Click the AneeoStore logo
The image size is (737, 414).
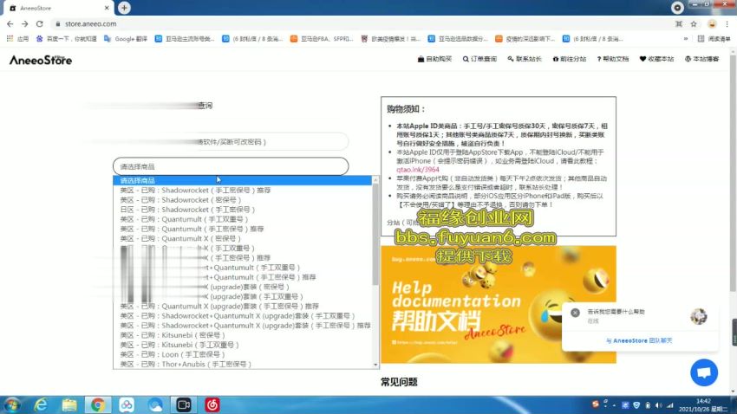click(x=41, y=60)
